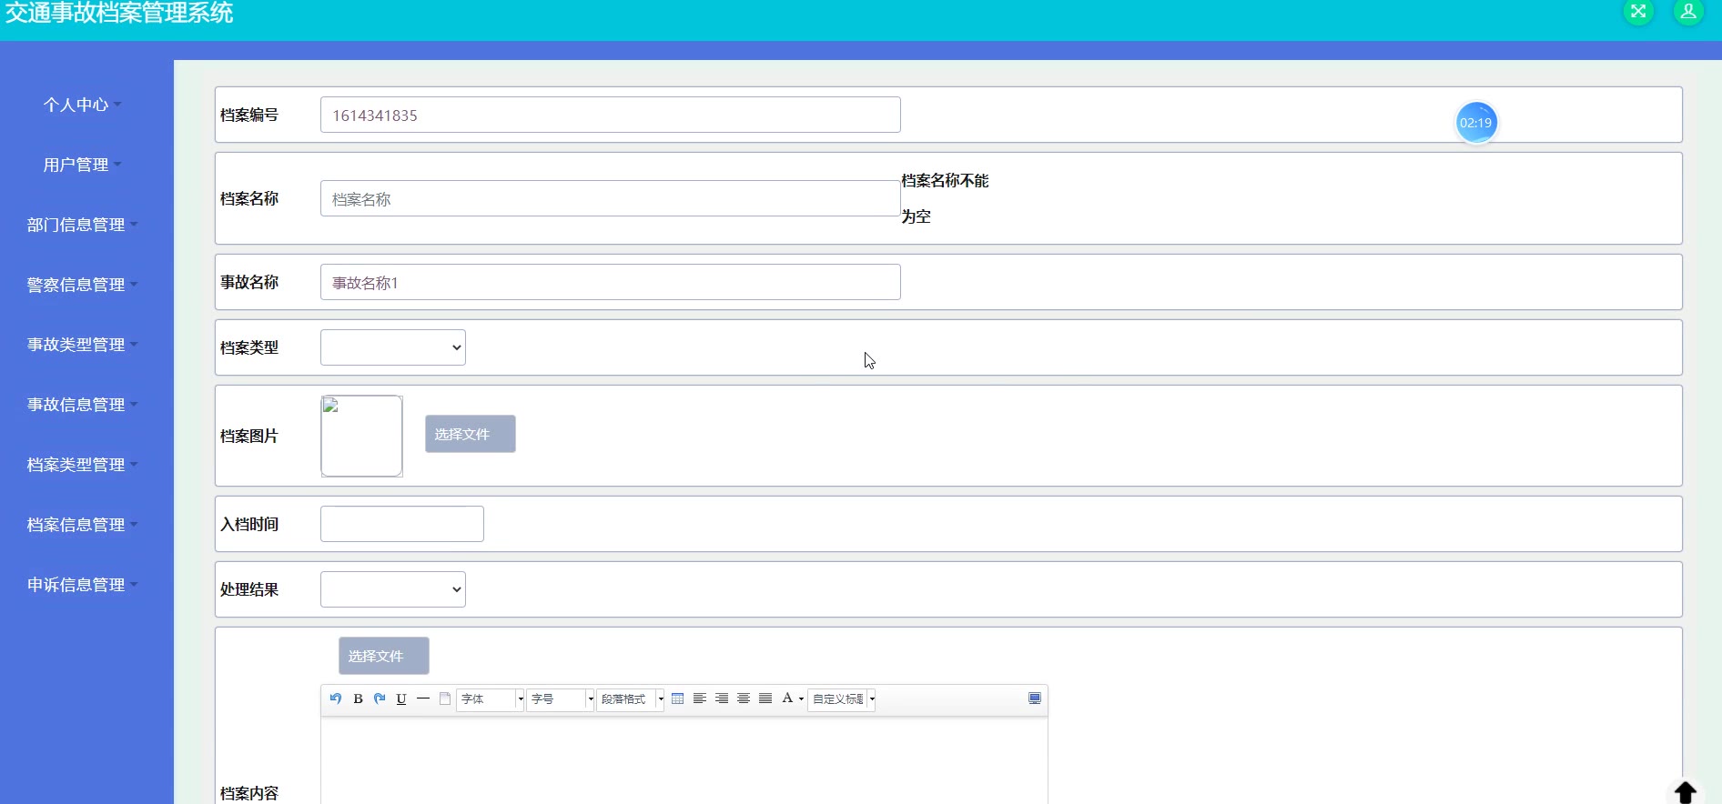Expand the 部门信息管理 sidebar menu

[x=82, y=225]
